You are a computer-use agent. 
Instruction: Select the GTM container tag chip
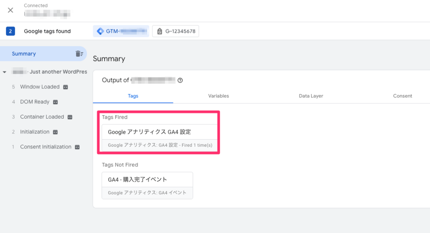121,31
